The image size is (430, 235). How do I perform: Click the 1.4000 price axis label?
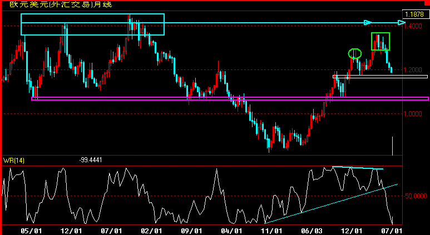(x=412, y=26)
